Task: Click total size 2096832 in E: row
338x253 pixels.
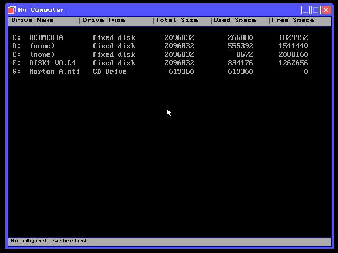Action: tap(179, 54)
